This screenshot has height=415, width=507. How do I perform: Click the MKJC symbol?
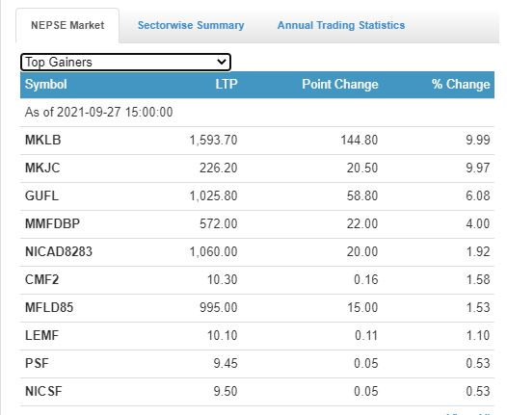coord(42,168)
